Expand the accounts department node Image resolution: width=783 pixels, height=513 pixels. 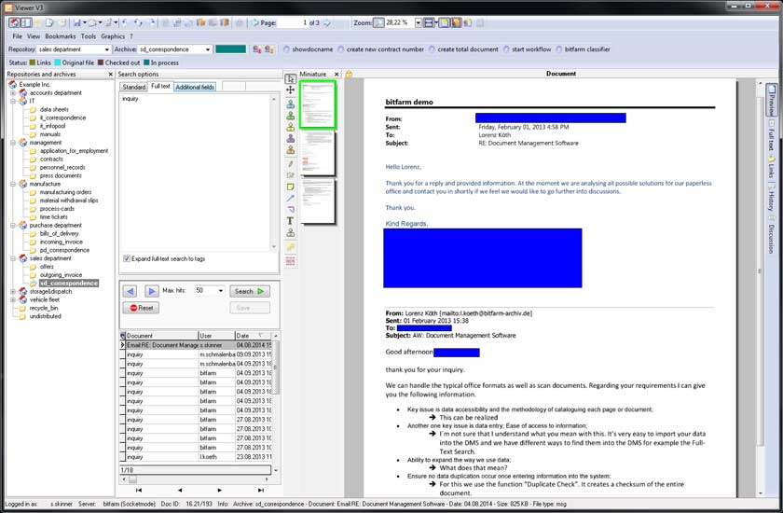point(13,93)
